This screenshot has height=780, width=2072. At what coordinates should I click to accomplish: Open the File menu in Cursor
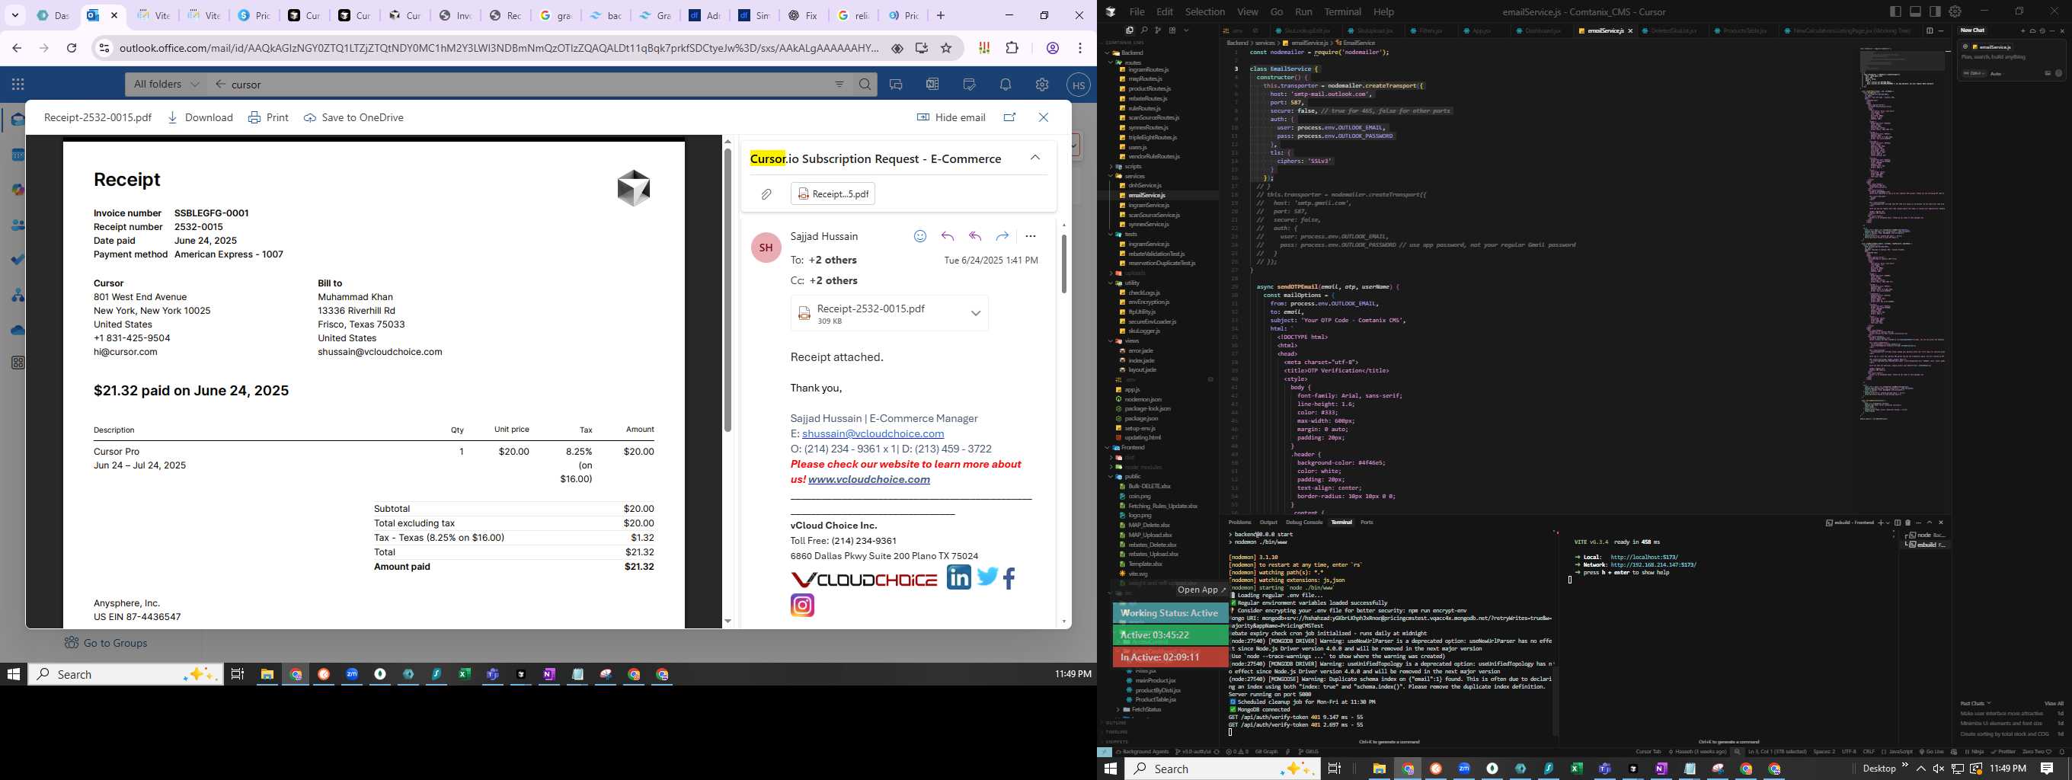[x=1137, y=12]
